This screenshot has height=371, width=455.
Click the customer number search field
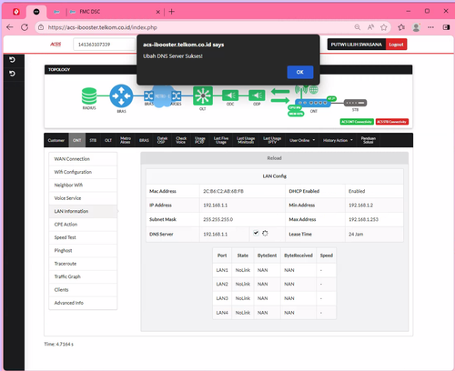point(104,45)
